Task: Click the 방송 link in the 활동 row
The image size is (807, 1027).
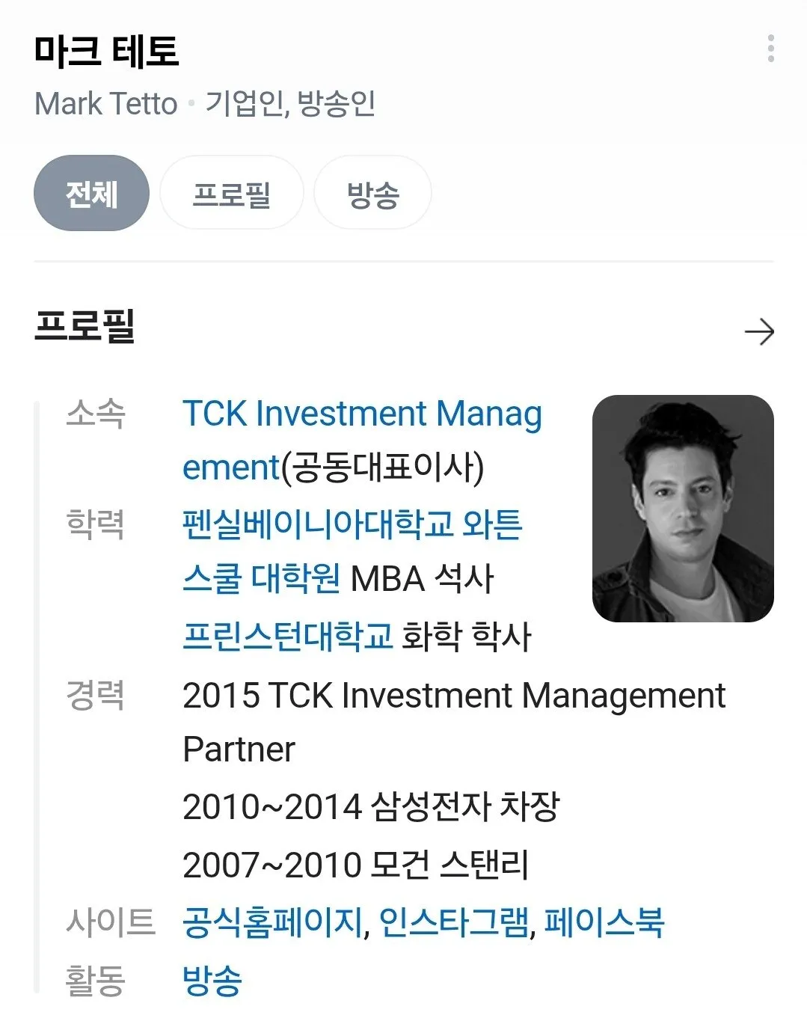Action: point(212,980)
